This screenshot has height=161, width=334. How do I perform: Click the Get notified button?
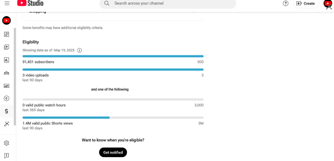(113, 152)
